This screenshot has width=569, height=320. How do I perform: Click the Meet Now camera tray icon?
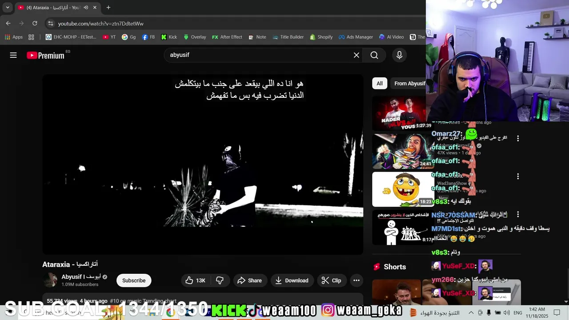[x=480, y=312]
